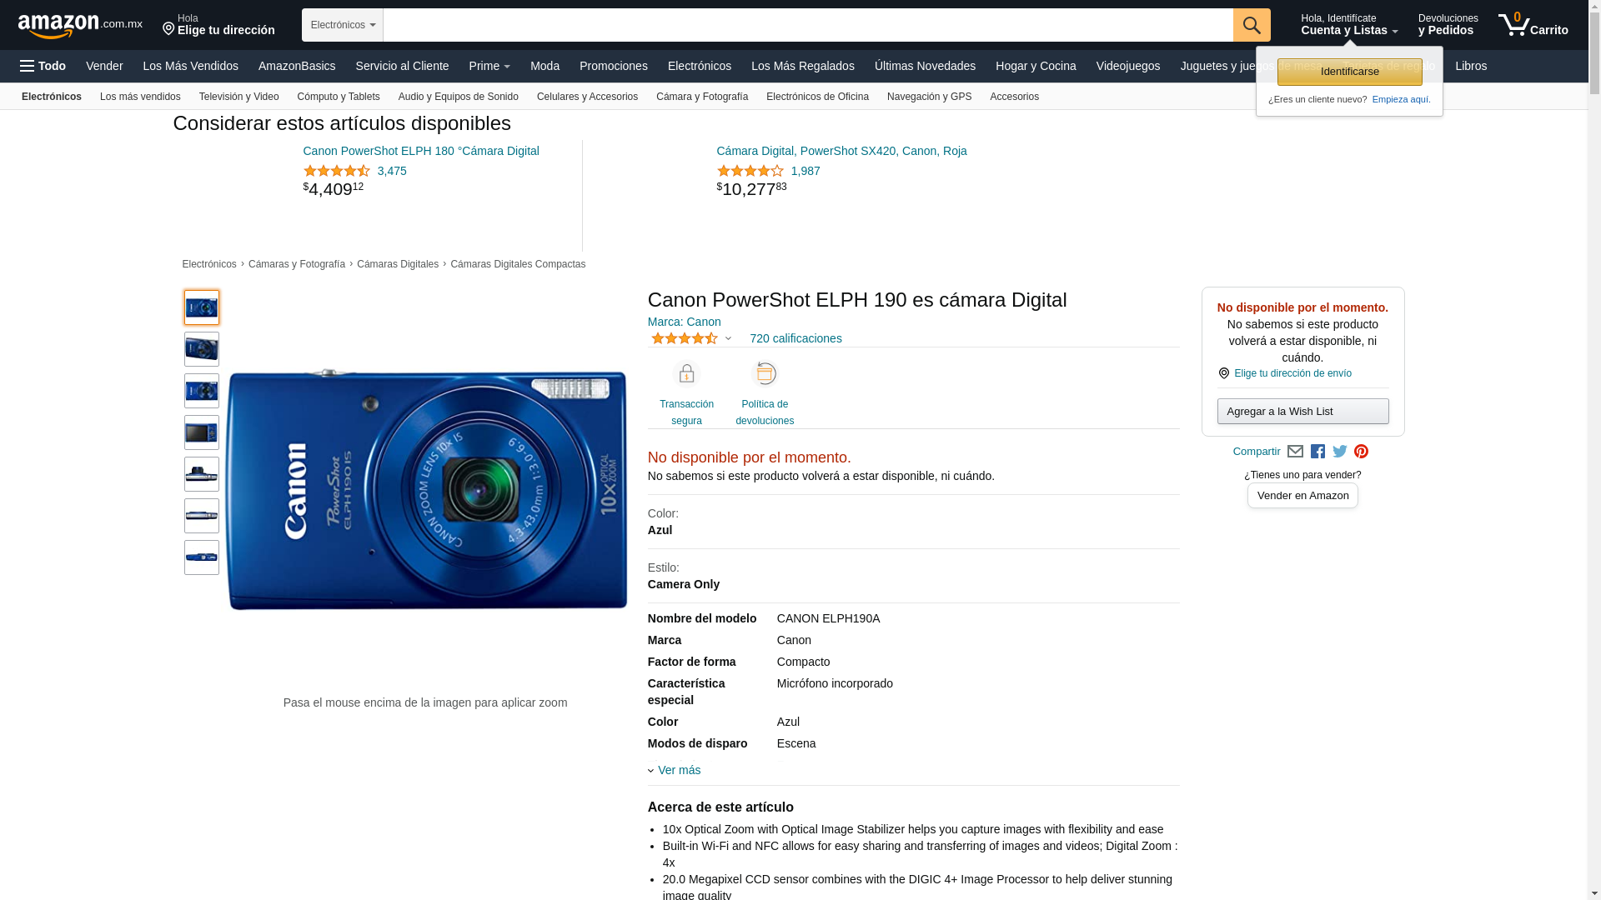Screen dimensions: 1601x900
Task: Open the Todo hamburger menu
Action: click(43, 66)
